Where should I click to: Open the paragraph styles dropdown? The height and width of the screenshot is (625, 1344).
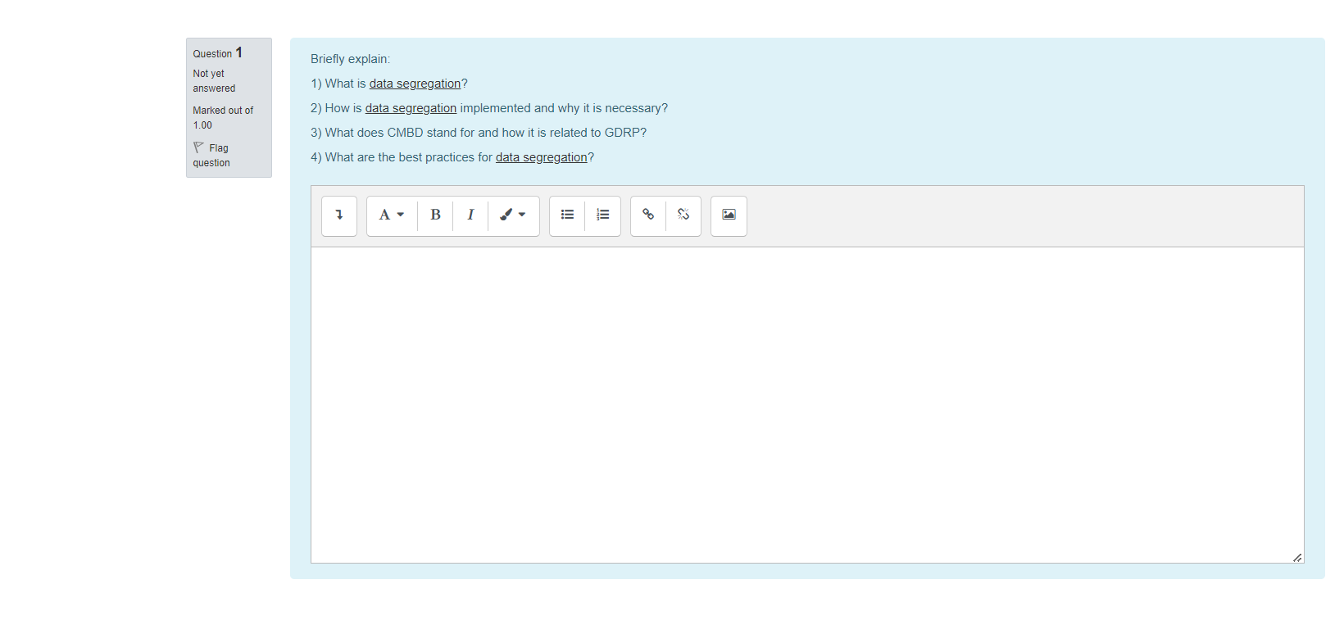pos(392,215)
